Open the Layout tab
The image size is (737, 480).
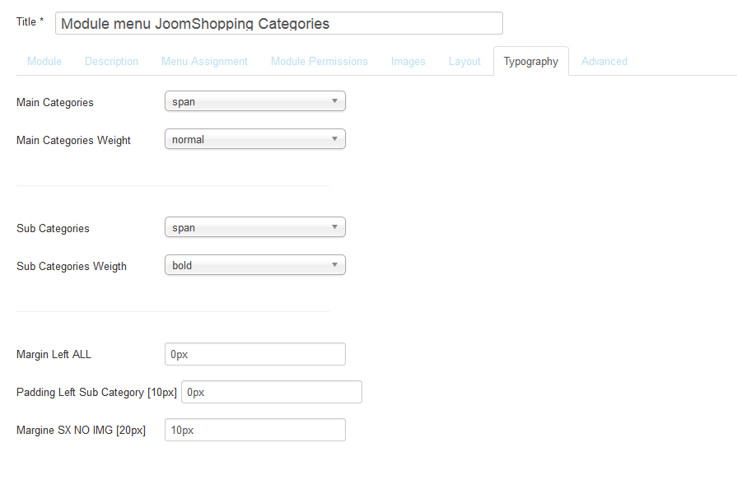(464, 61)
